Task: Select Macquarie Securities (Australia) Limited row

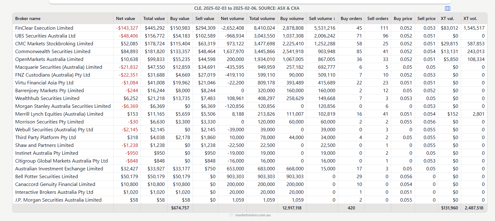Action: pyautogui.click(x=250, y=67)
